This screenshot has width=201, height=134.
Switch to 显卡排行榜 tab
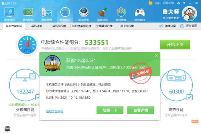pos(127,26)
